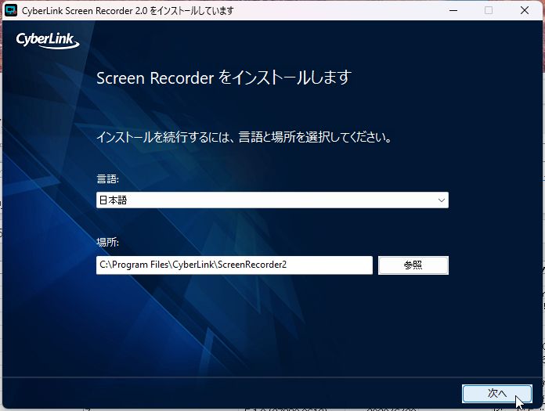Click the 言語: label
The image size is (545, 411).
point(107,179)
